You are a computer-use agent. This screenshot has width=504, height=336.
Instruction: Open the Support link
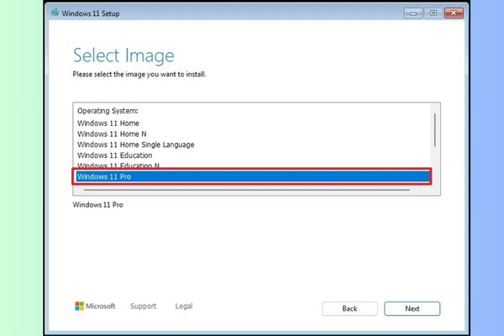click(x=143, y=306)
